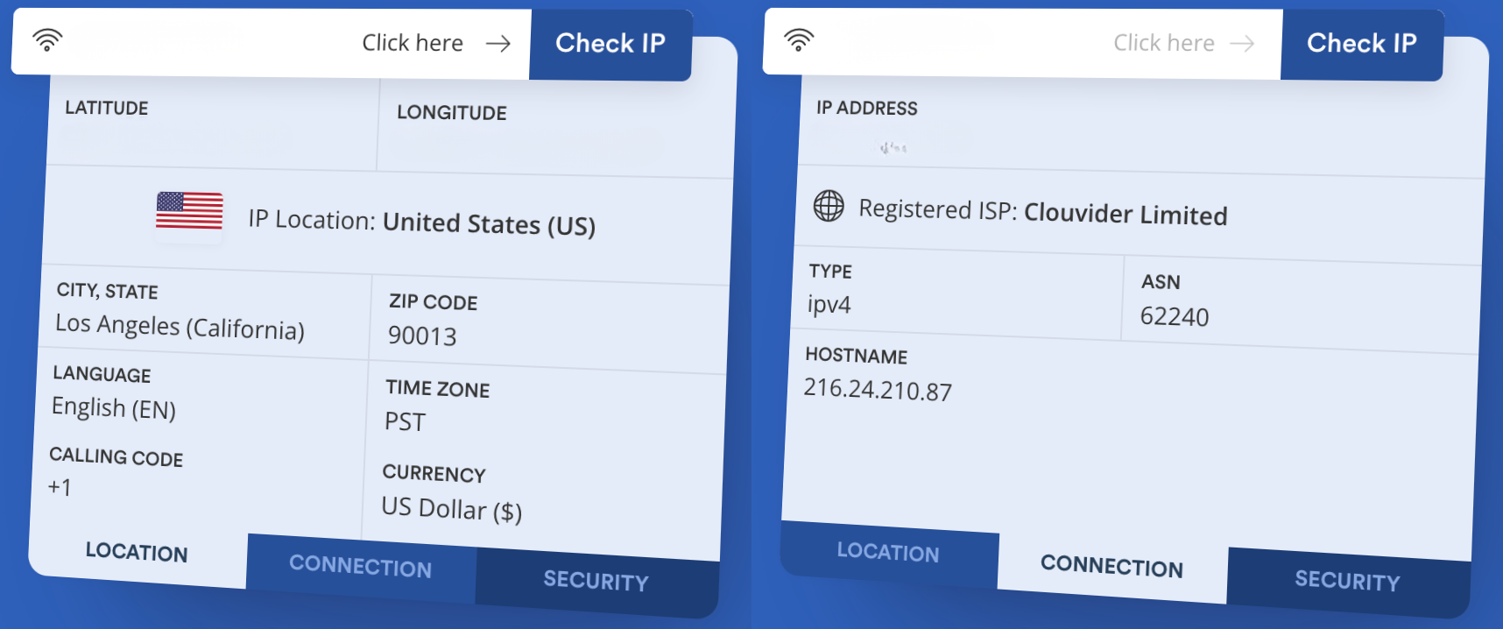Select the type value 'ipv4'
This screenshot has width=1503, height=629.
click(x=829, y=305)
